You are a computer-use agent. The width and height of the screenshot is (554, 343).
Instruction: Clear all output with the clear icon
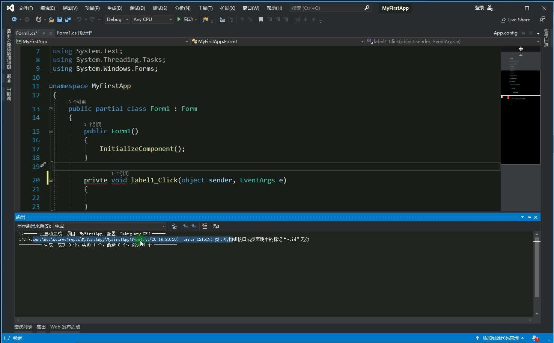coord(205,226)
